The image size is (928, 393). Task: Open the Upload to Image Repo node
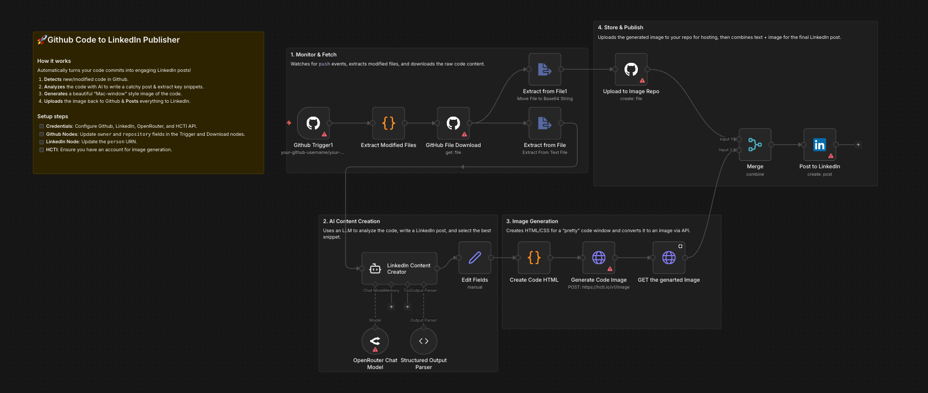[x=631, y=69]
